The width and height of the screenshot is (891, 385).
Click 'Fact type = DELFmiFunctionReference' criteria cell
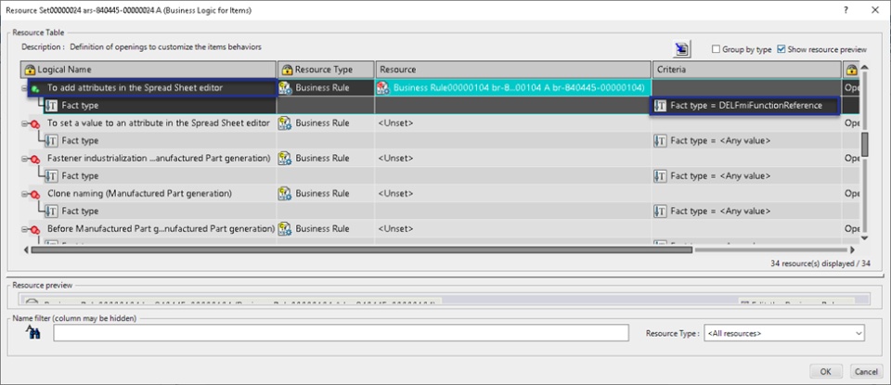click(x=744, y=106)
